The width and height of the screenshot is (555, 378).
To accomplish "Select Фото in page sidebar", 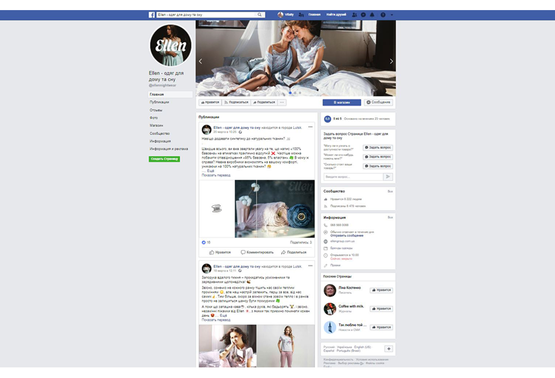I will 153,118.
